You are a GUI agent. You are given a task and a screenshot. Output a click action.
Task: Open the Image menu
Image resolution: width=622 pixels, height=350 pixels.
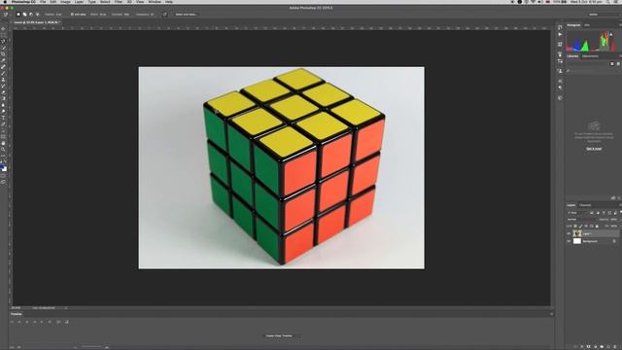click(65, 2)
